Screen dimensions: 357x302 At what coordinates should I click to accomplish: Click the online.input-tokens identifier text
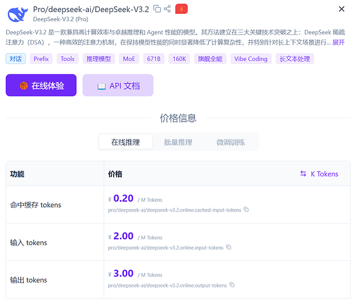coord(166,248)
